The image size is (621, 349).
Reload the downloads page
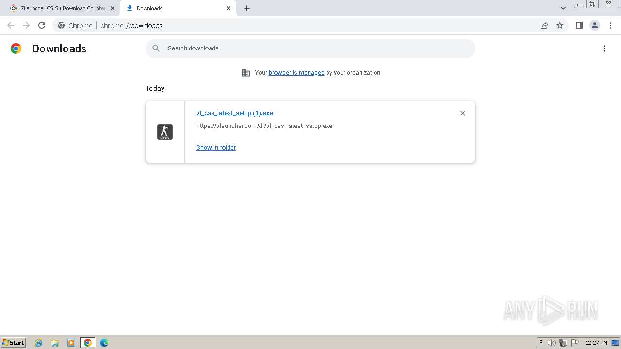click(42, 25)
